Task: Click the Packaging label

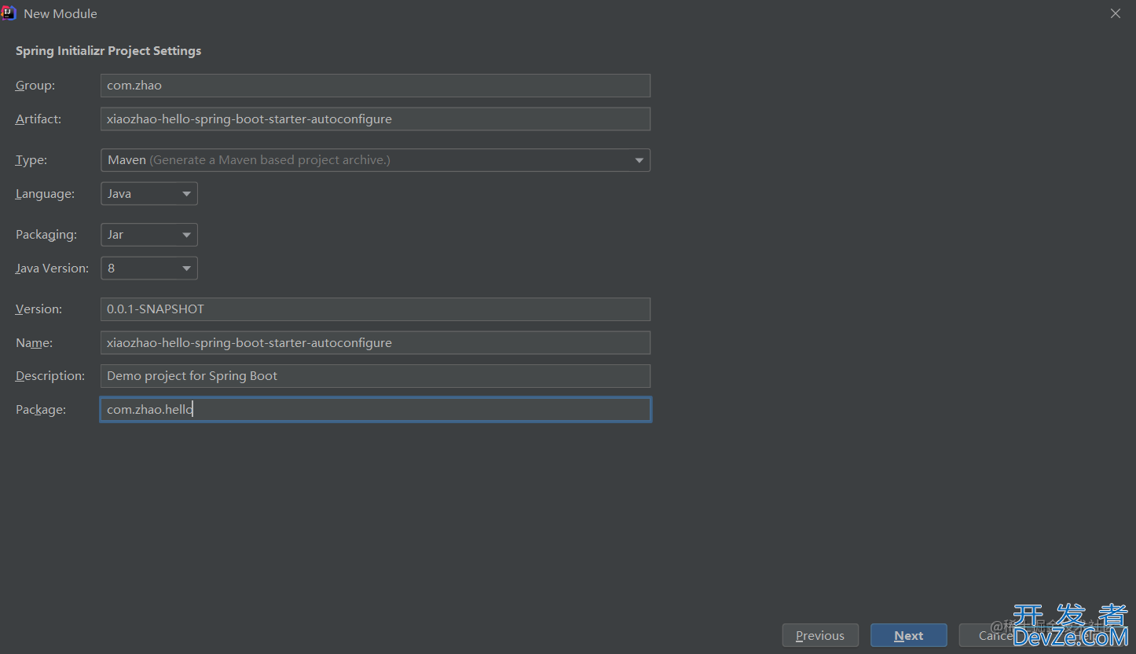Action: click(x=46, y=235)
